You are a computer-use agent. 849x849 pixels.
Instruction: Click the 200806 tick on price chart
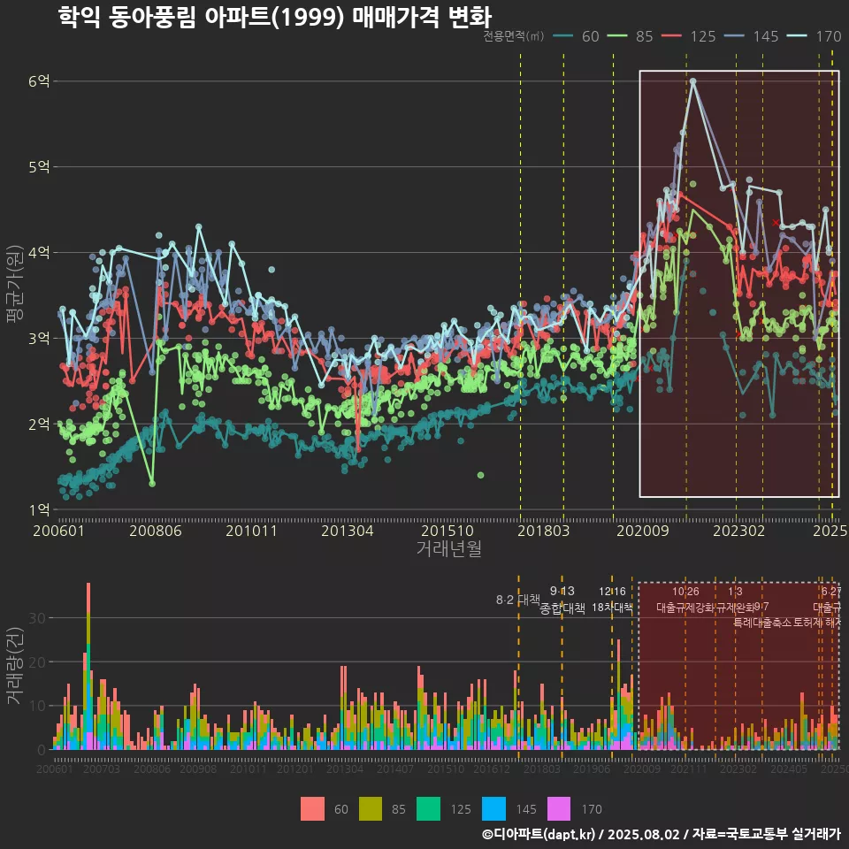pos(156,531)
